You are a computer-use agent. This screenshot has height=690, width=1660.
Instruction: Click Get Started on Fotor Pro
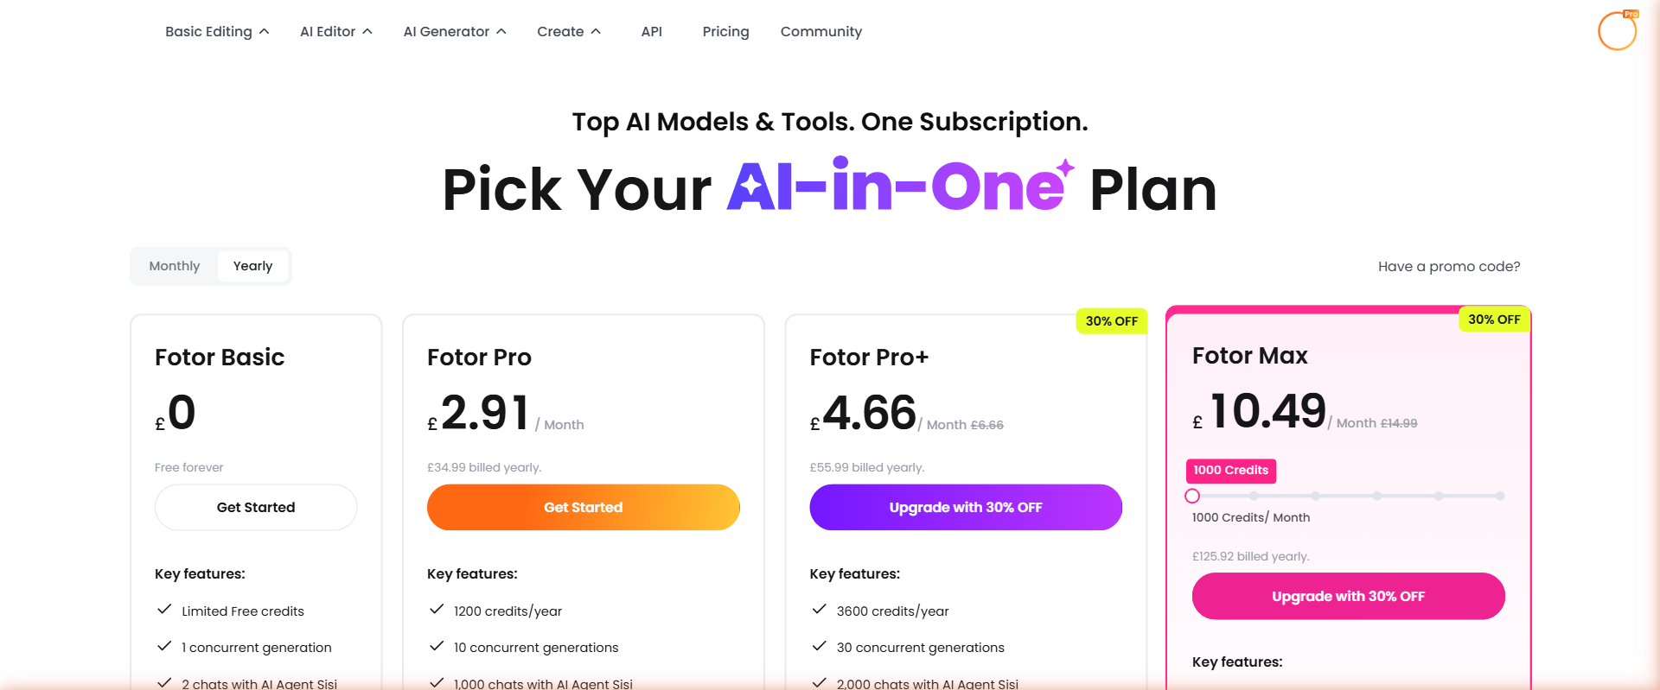[x=583, y=507]
